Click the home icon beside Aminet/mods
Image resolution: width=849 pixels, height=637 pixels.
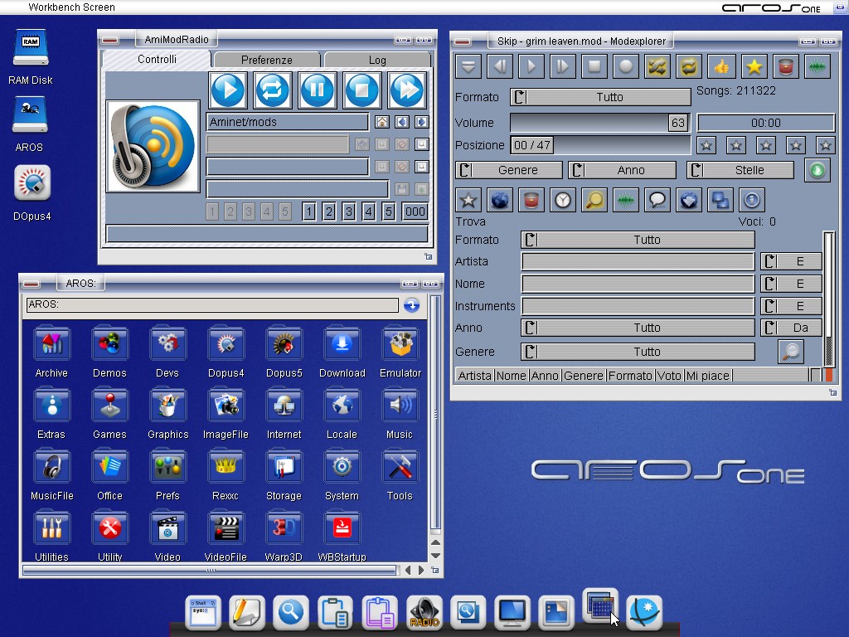tap(381, 122)
